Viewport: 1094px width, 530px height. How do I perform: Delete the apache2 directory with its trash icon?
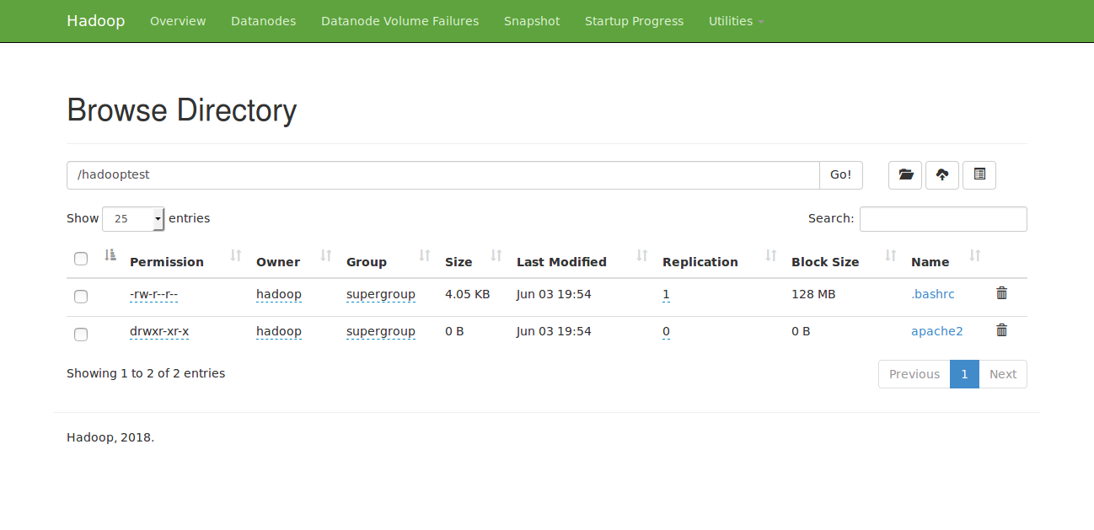(1001, 330)
